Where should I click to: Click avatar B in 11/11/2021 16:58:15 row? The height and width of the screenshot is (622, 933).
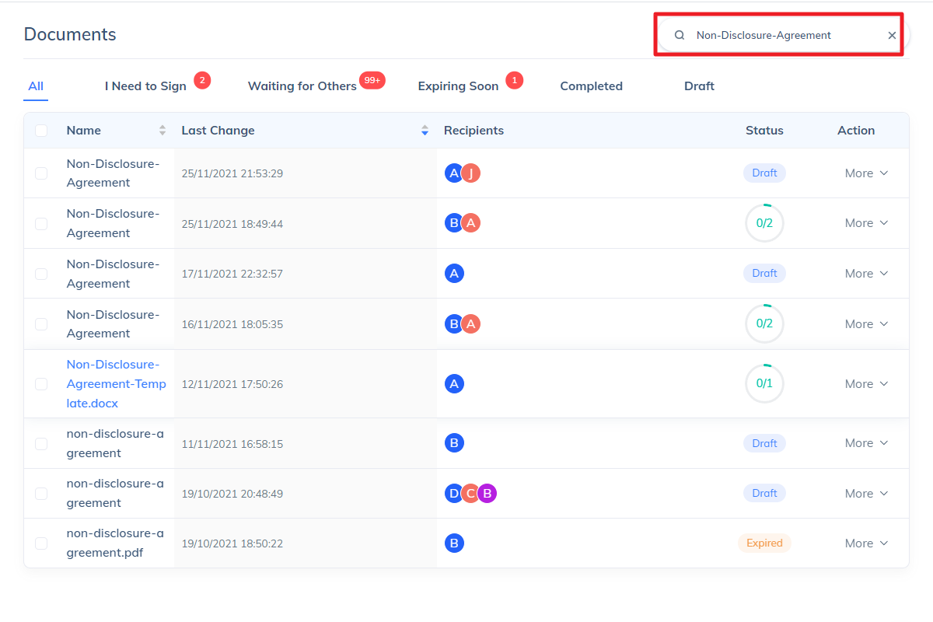[455, 443]
